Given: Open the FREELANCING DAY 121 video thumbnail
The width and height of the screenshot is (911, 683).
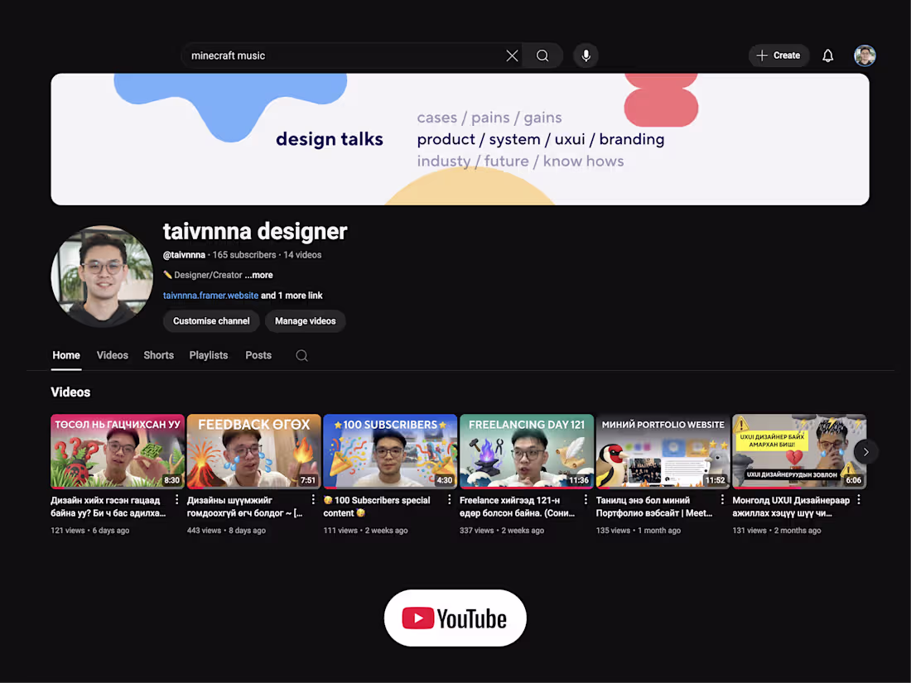Looking at the screenshot, I should coord(527,451).
